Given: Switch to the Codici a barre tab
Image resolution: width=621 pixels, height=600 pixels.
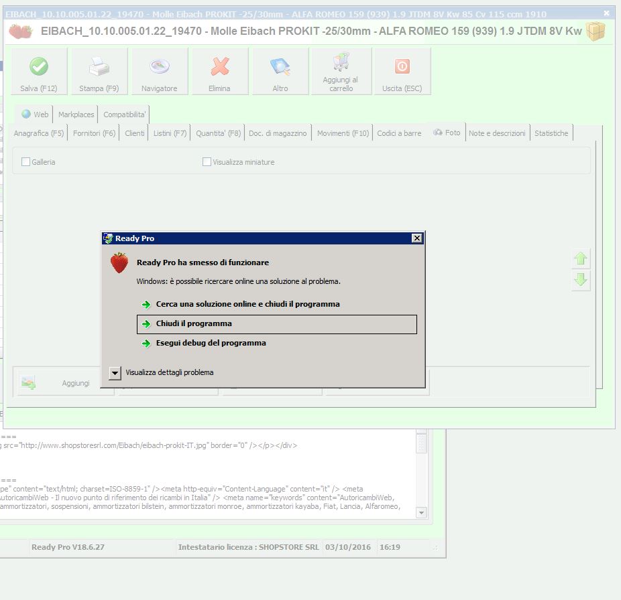Looking at the screenshot, I should tap(399, 133).
